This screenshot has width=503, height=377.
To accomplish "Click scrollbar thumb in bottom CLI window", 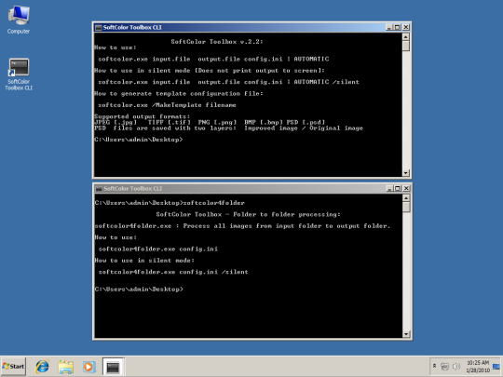I will (406, 207).
